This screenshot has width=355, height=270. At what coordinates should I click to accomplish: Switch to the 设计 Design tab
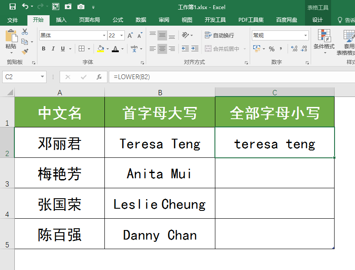[318, 20]
